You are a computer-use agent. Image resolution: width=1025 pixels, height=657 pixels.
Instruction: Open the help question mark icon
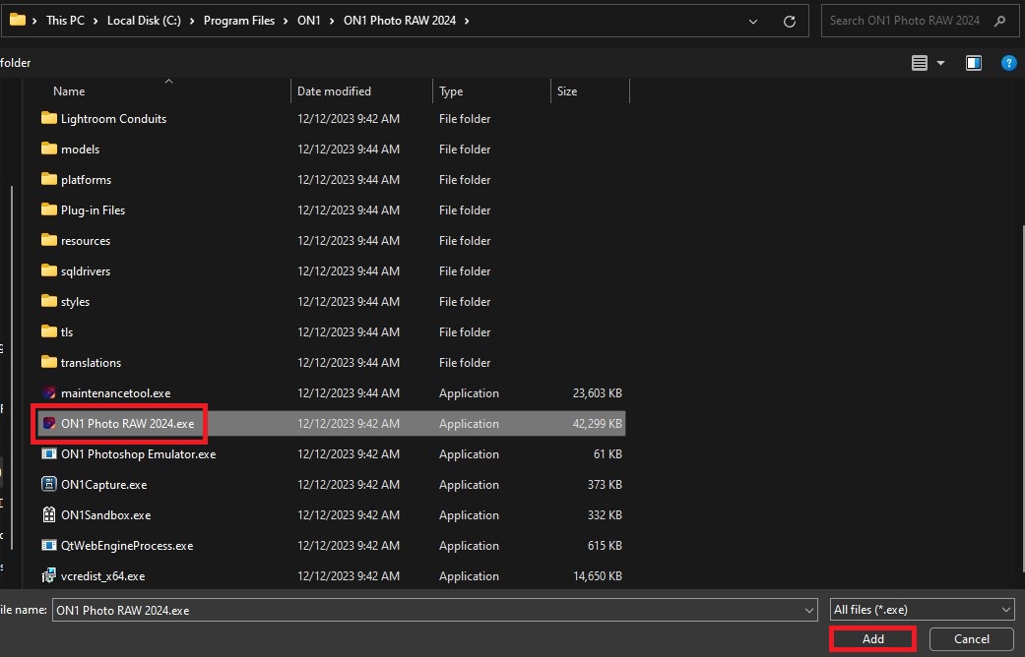point(1008,63)
